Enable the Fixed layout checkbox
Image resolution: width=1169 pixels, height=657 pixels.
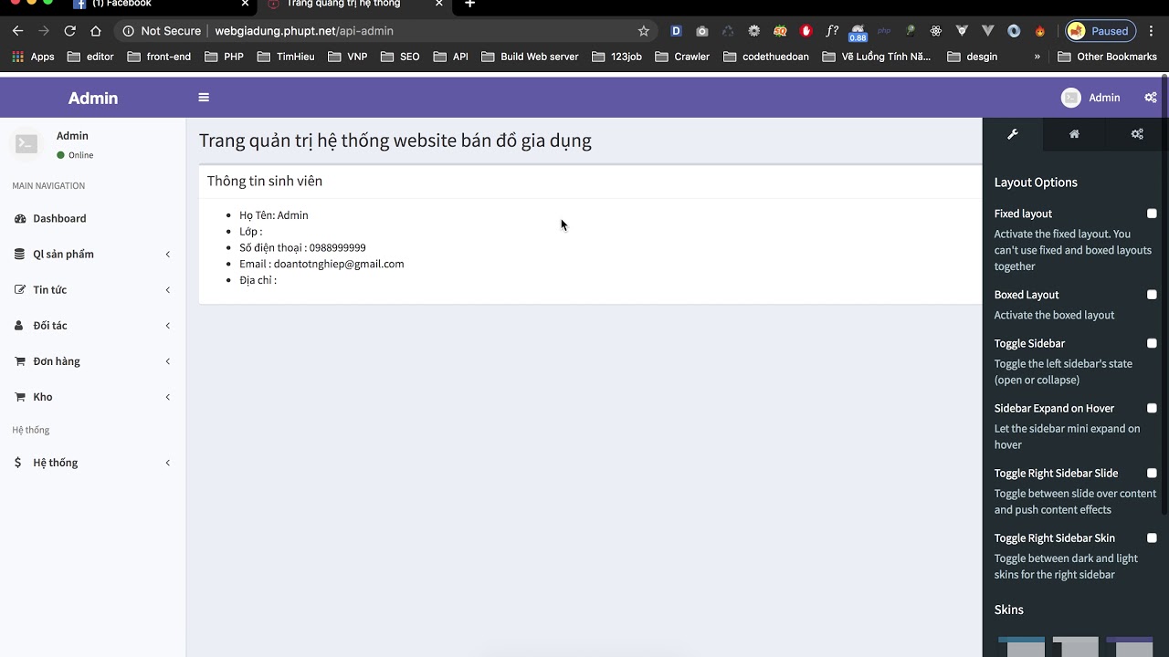click(1152, 214)
